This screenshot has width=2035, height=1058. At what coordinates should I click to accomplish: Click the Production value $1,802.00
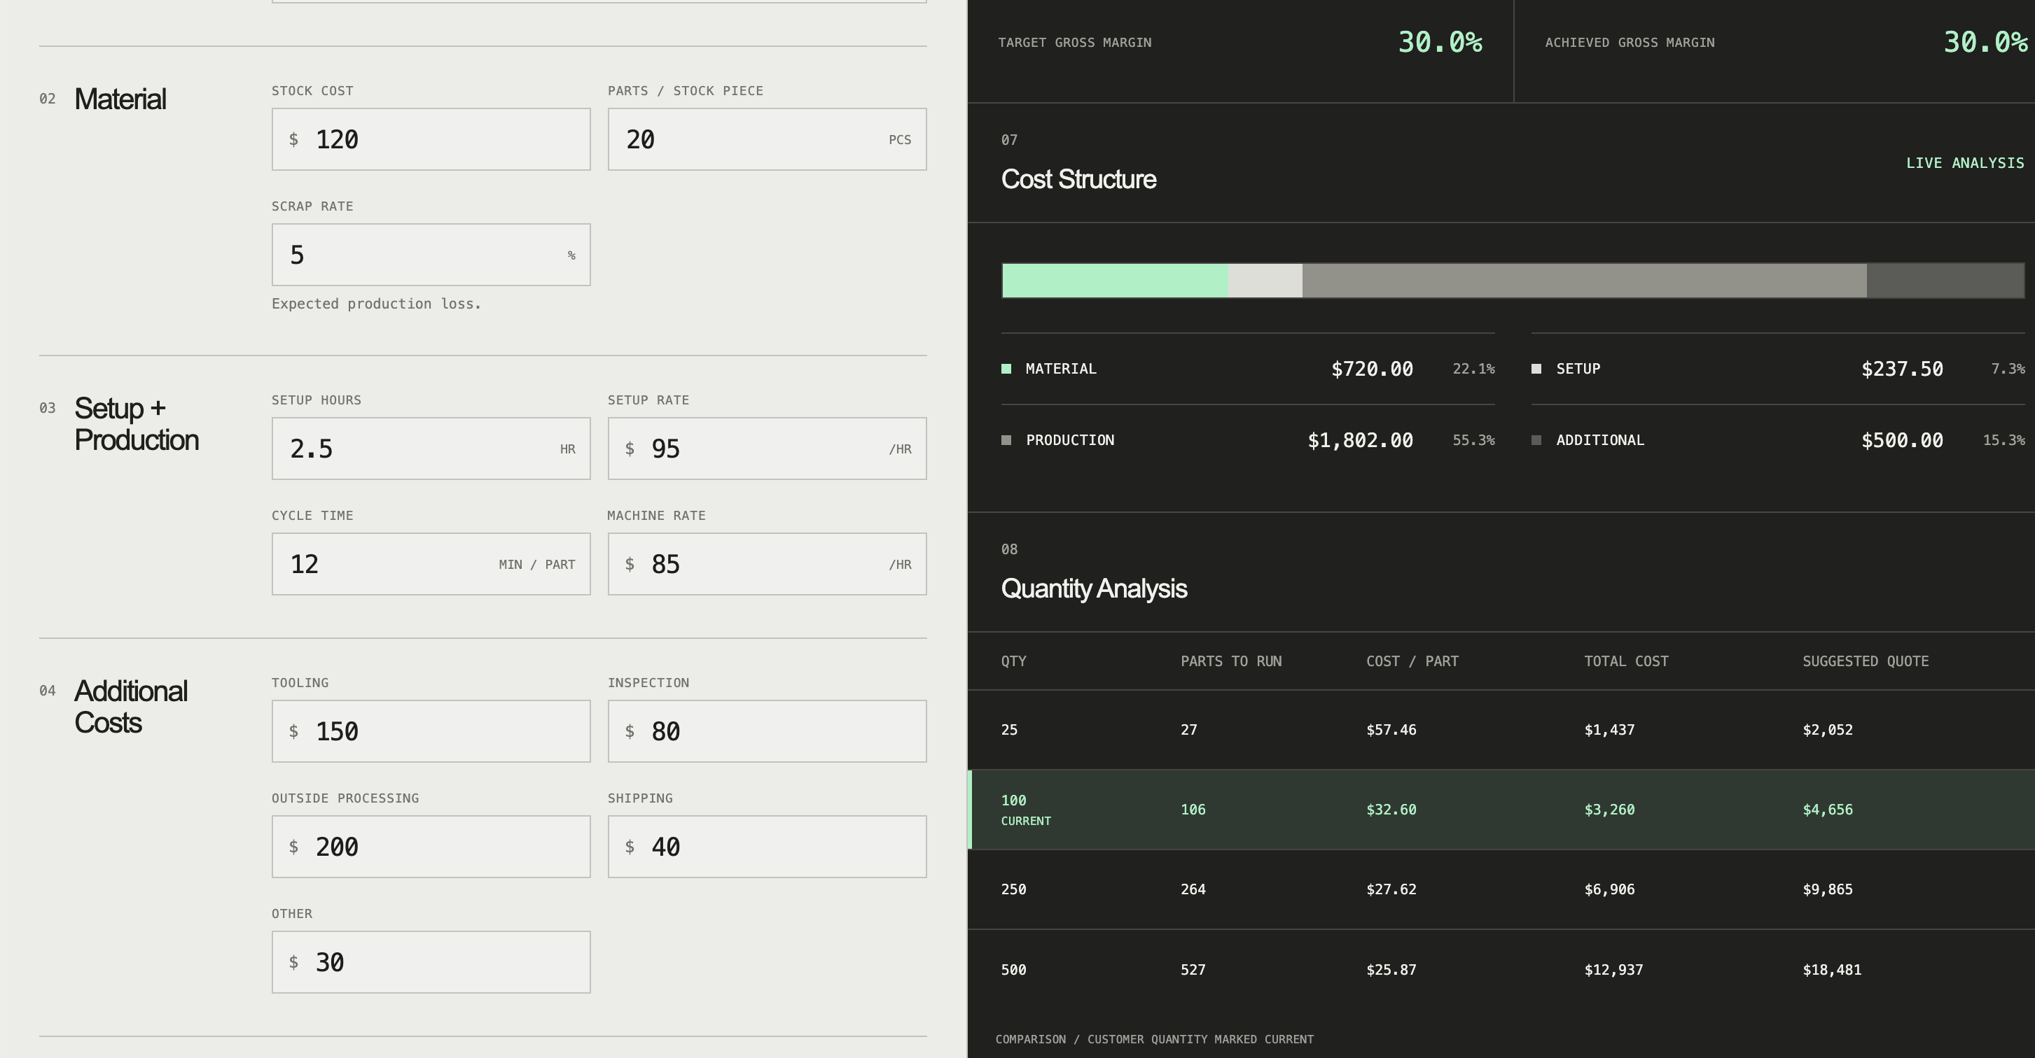(1361, 439)
